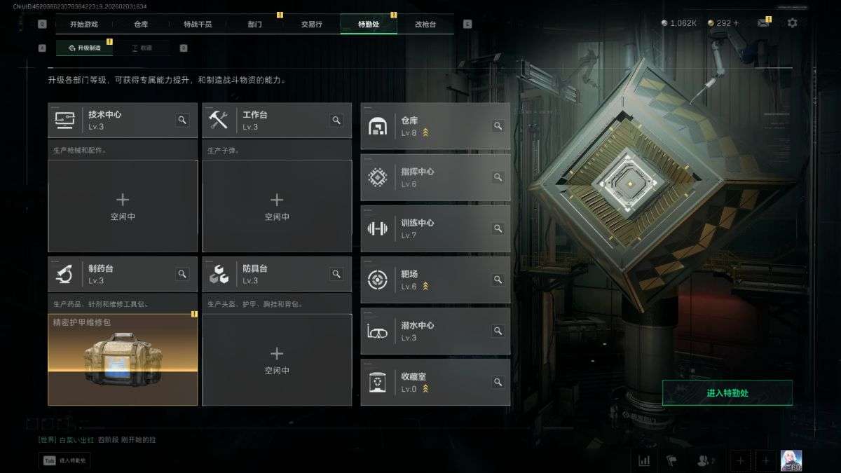Click the flag icon in bottom bar
The height and width of the screenshot is (473, 841).
tap(671, 460)
